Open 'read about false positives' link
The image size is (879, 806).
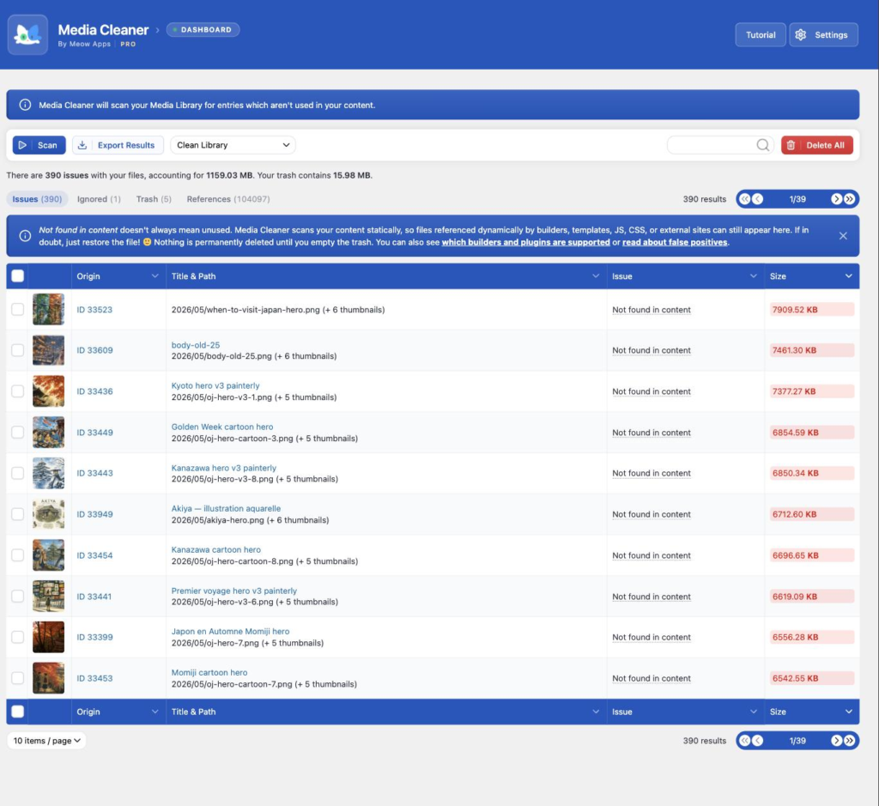(x=675, y=242)
